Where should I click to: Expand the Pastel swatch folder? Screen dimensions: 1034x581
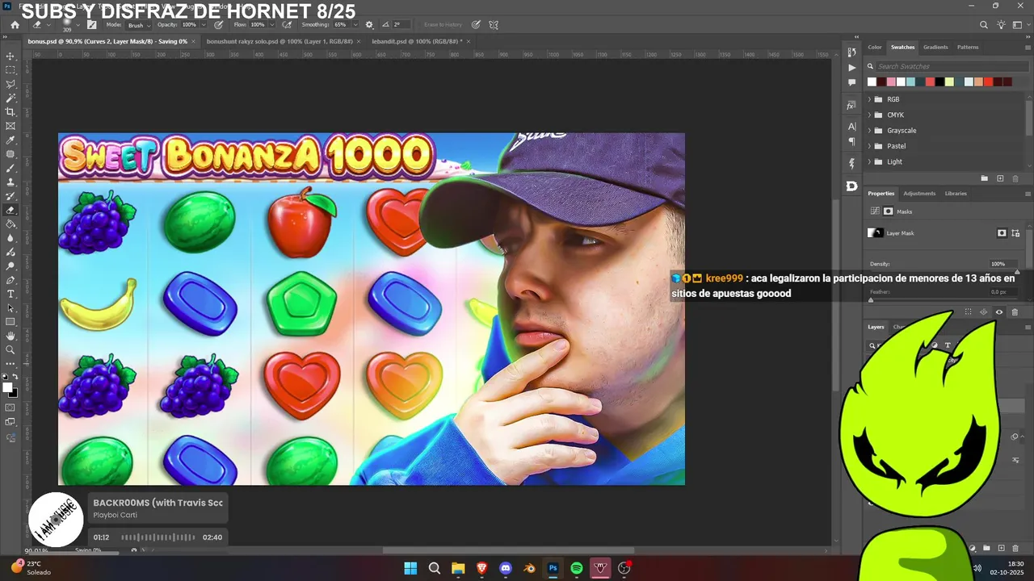[x=869, y=146]
